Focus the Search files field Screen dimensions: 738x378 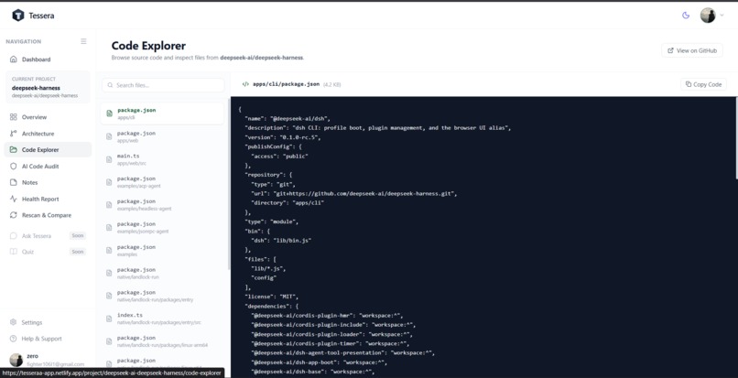tap(163, 85)
